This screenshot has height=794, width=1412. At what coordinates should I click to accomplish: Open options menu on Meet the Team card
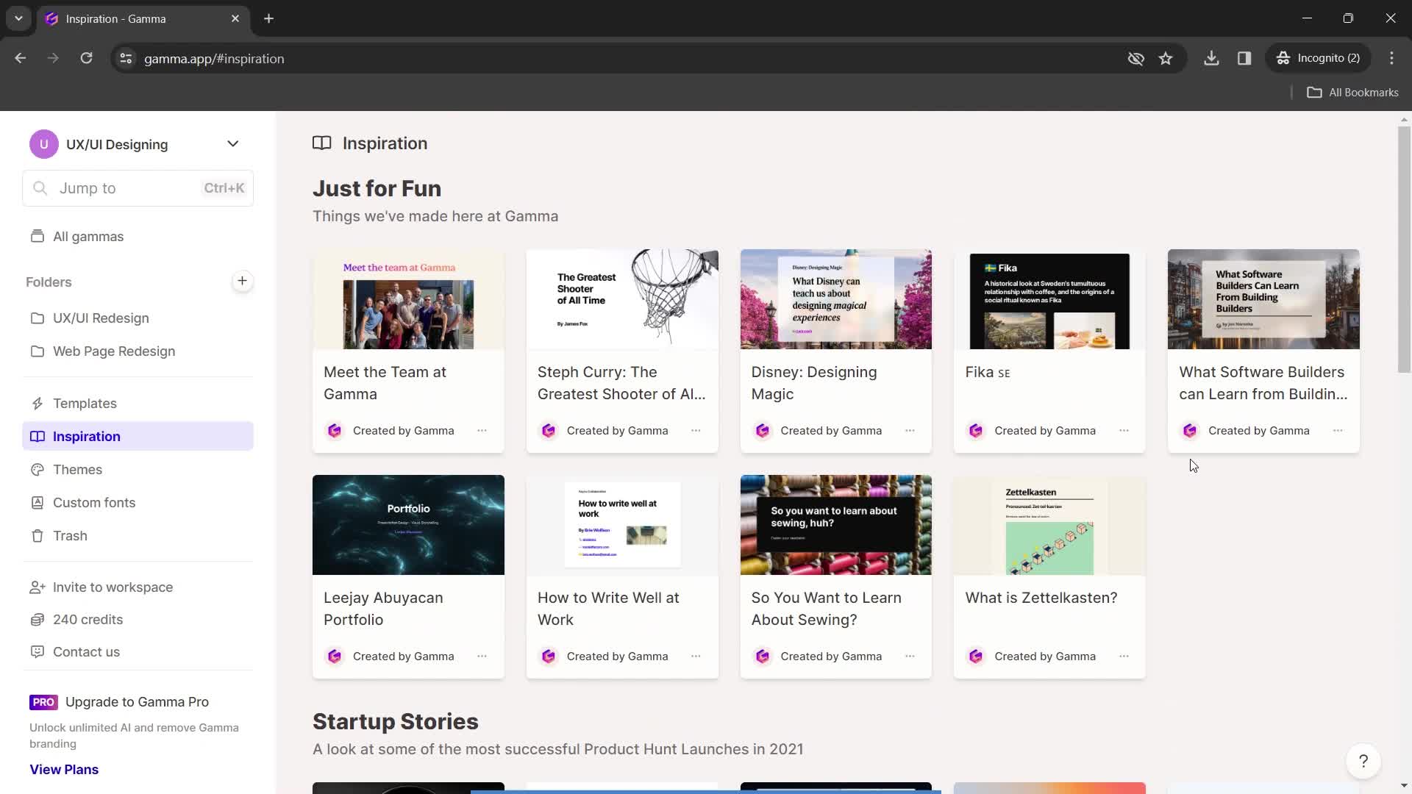(482, 431)
